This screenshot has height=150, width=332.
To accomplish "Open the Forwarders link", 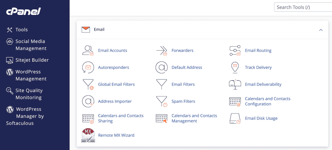I will (182, 51).
